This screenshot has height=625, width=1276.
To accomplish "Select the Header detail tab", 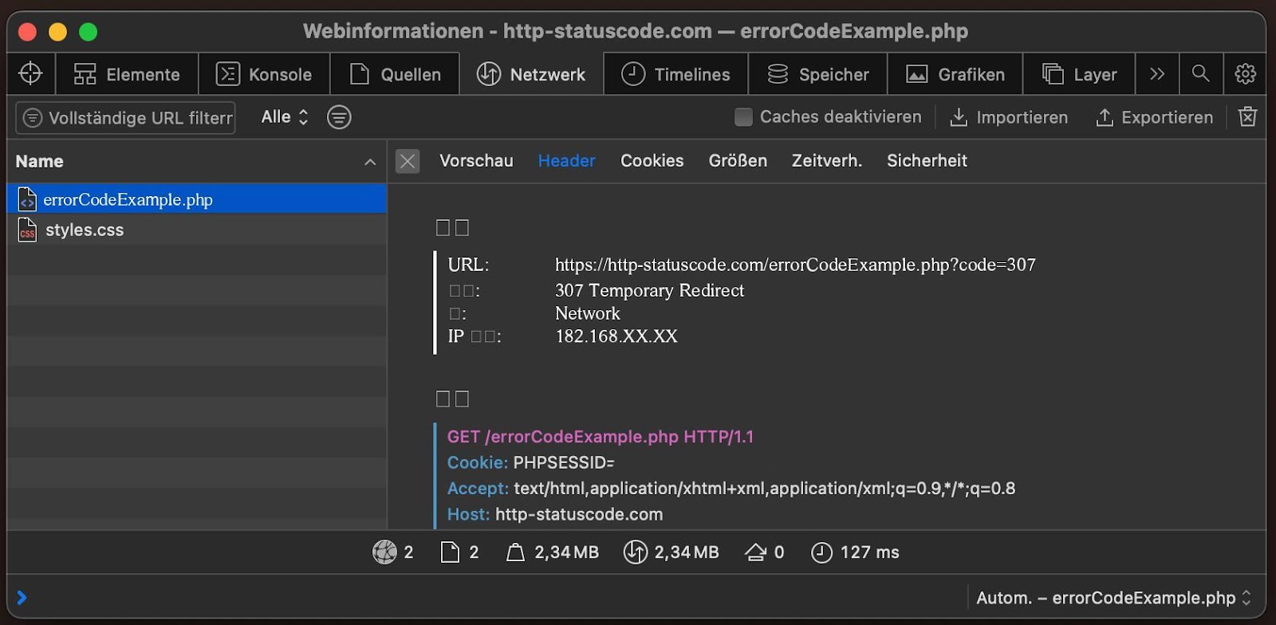I will coord(566,160).
